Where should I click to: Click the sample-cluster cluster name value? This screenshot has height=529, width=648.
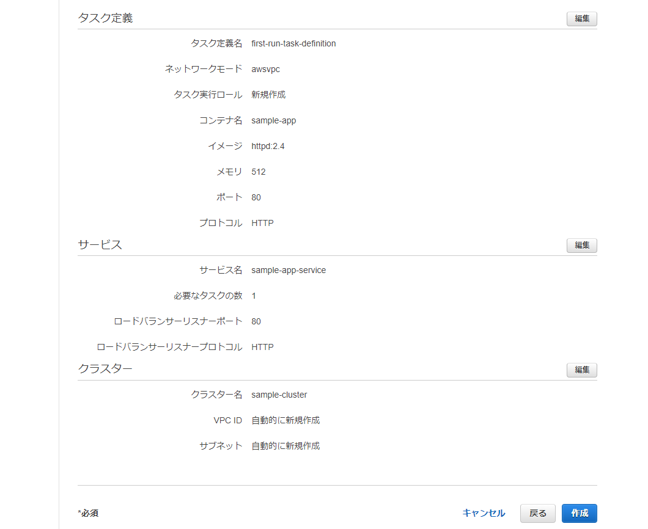click(x=279, y=395)
